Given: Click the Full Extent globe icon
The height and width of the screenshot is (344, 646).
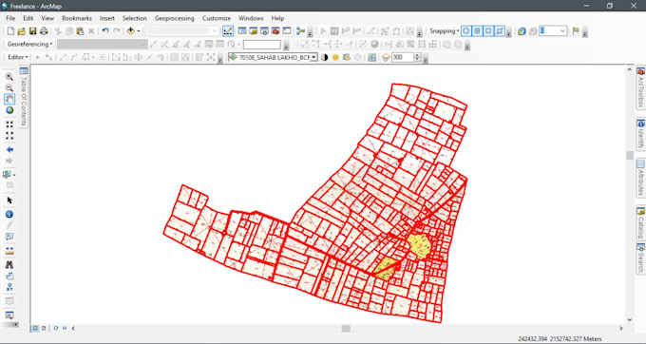Looking at the screenshot, I should pos(9,110).
